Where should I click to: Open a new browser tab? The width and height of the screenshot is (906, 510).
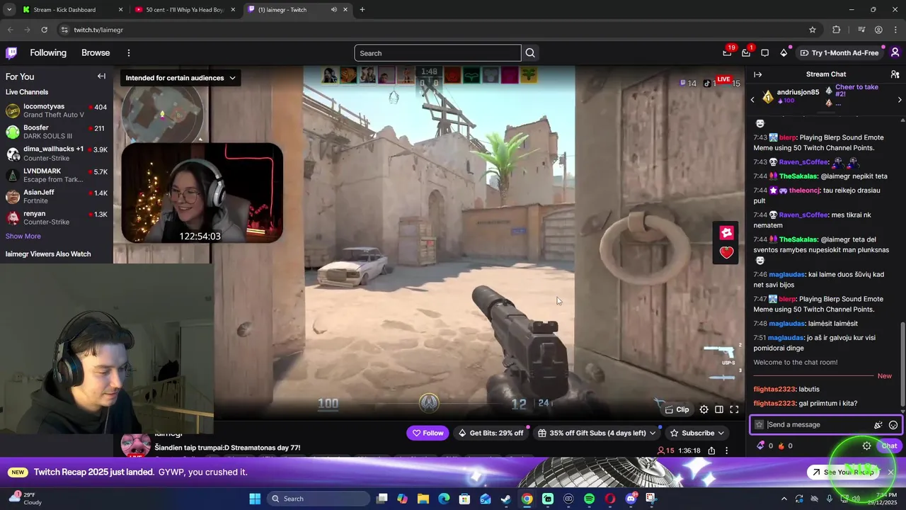point(362,10)
